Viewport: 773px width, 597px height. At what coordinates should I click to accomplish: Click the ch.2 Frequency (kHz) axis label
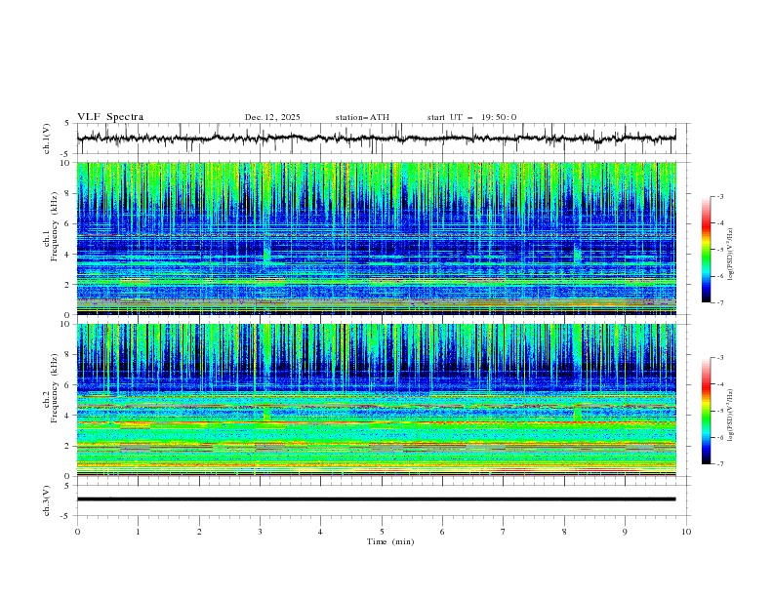click(51, 388)
